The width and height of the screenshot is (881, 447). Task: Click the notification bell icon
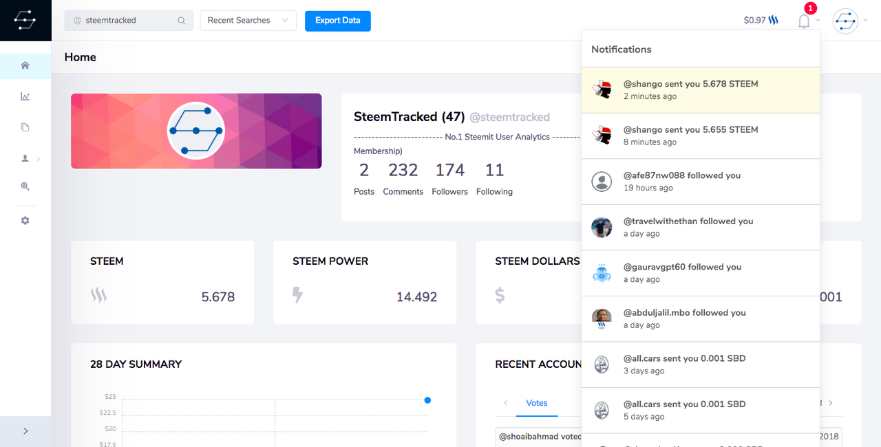[804, 21]
